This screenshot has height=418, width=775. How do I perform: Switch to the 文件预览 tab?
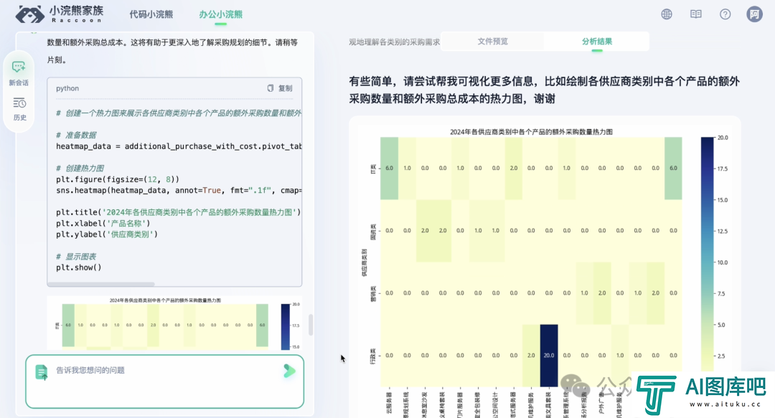pyautogui.click(x=492, y=42)
